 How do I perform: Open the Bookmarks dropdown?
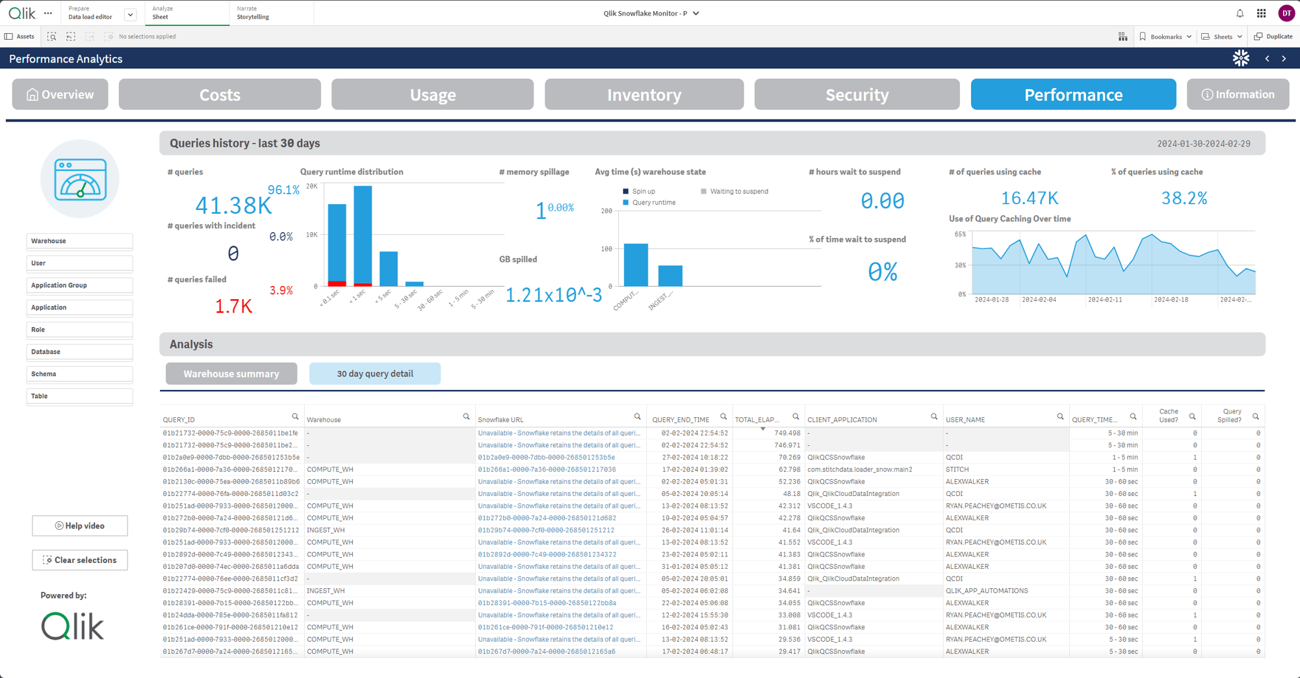[x=1165, y=36]
